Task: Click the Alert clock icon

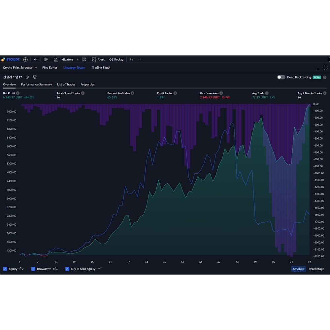Action: [94, 59]
